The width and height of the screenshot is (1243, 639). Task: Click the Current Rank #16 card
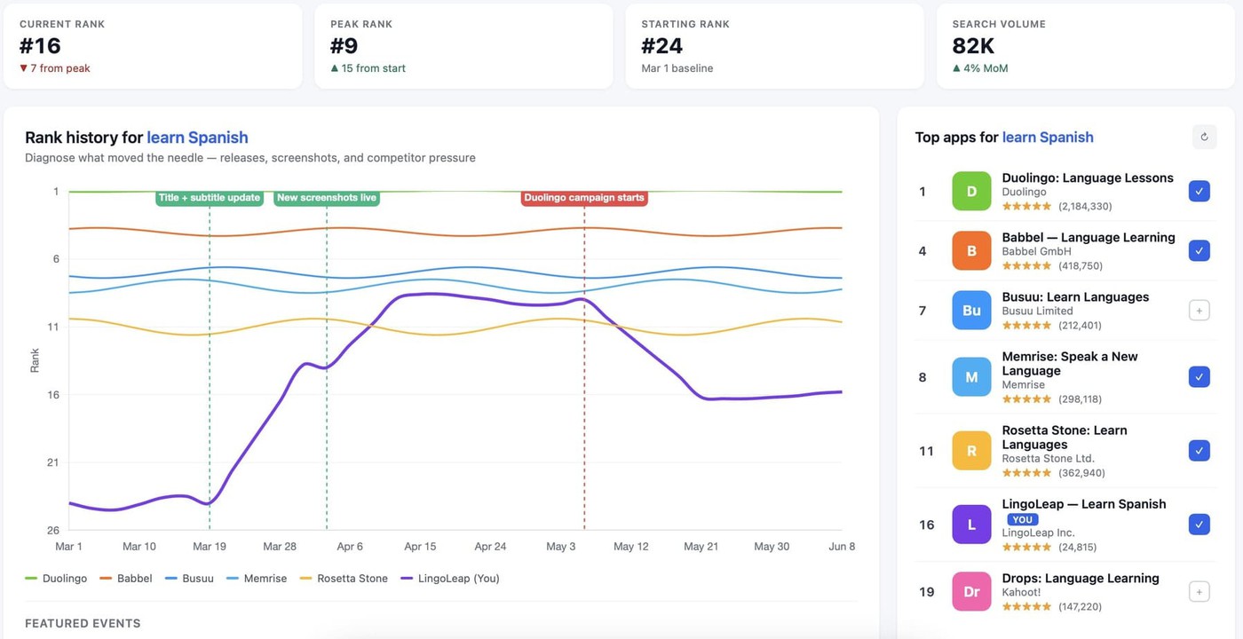(153, 46)
